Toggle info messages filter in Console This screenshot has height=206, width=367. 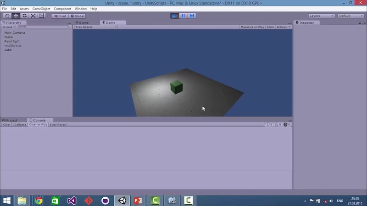pyautogui.click(x=269, y=125)
